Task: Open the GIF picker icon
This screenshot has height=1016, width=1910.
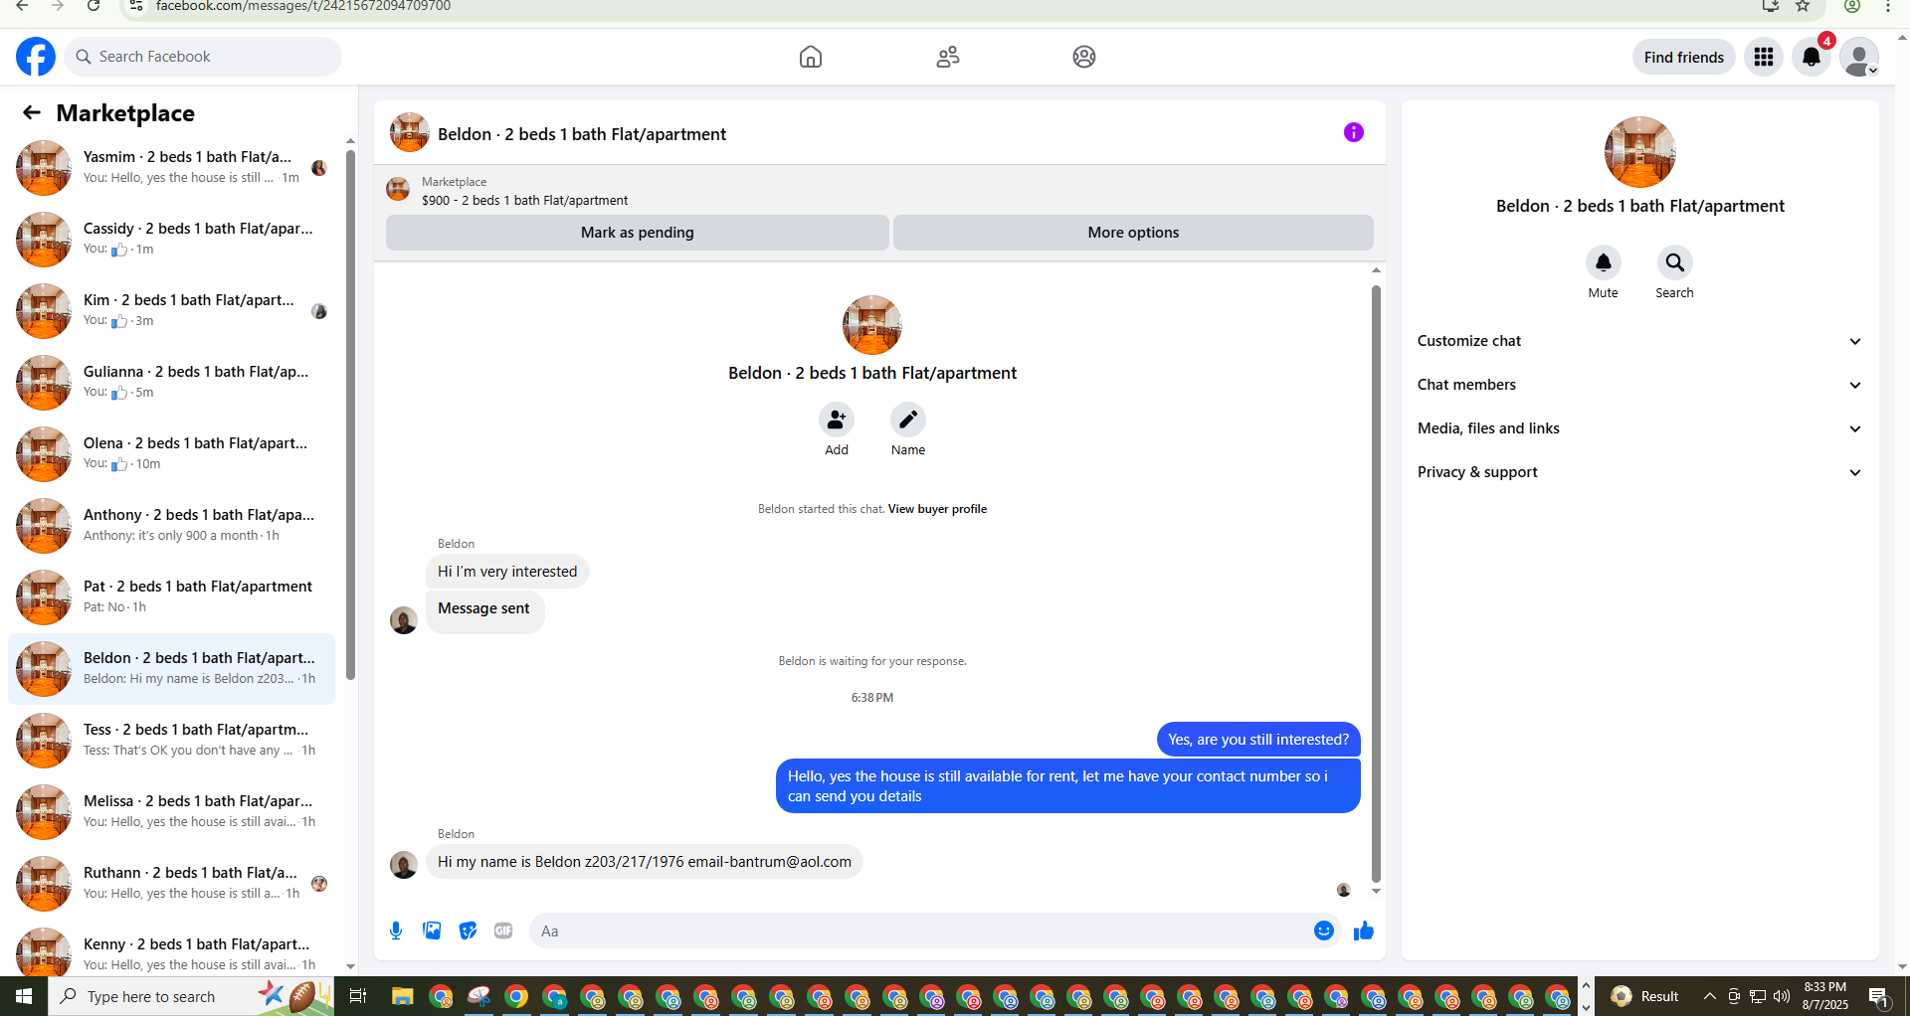Action: 503,931
